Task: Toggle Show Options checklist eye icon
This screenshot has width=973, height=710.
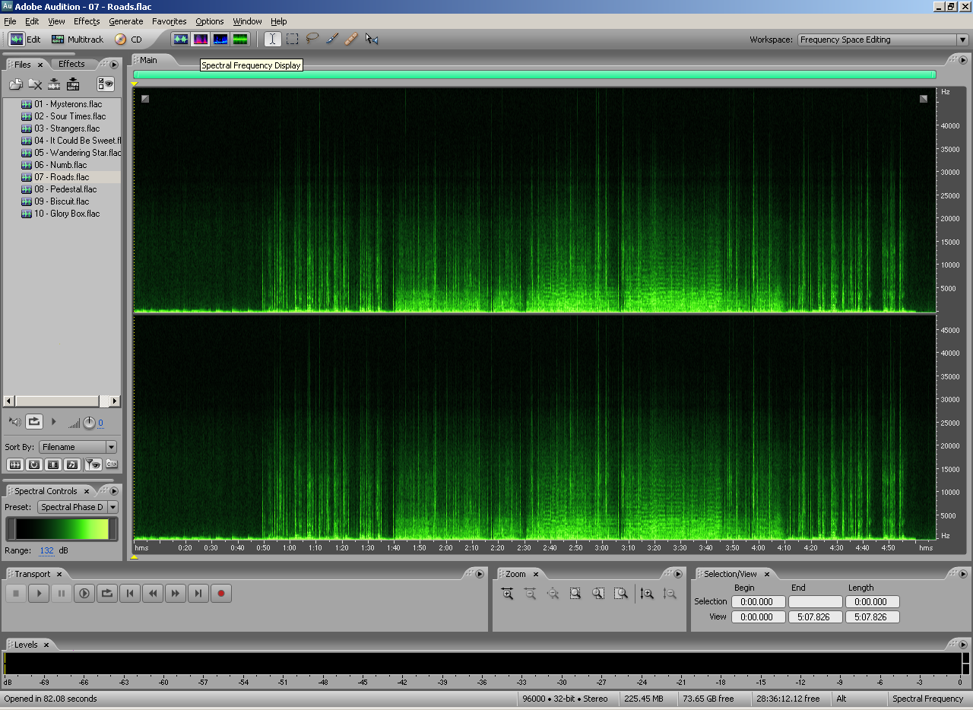Action: (105, 84)
